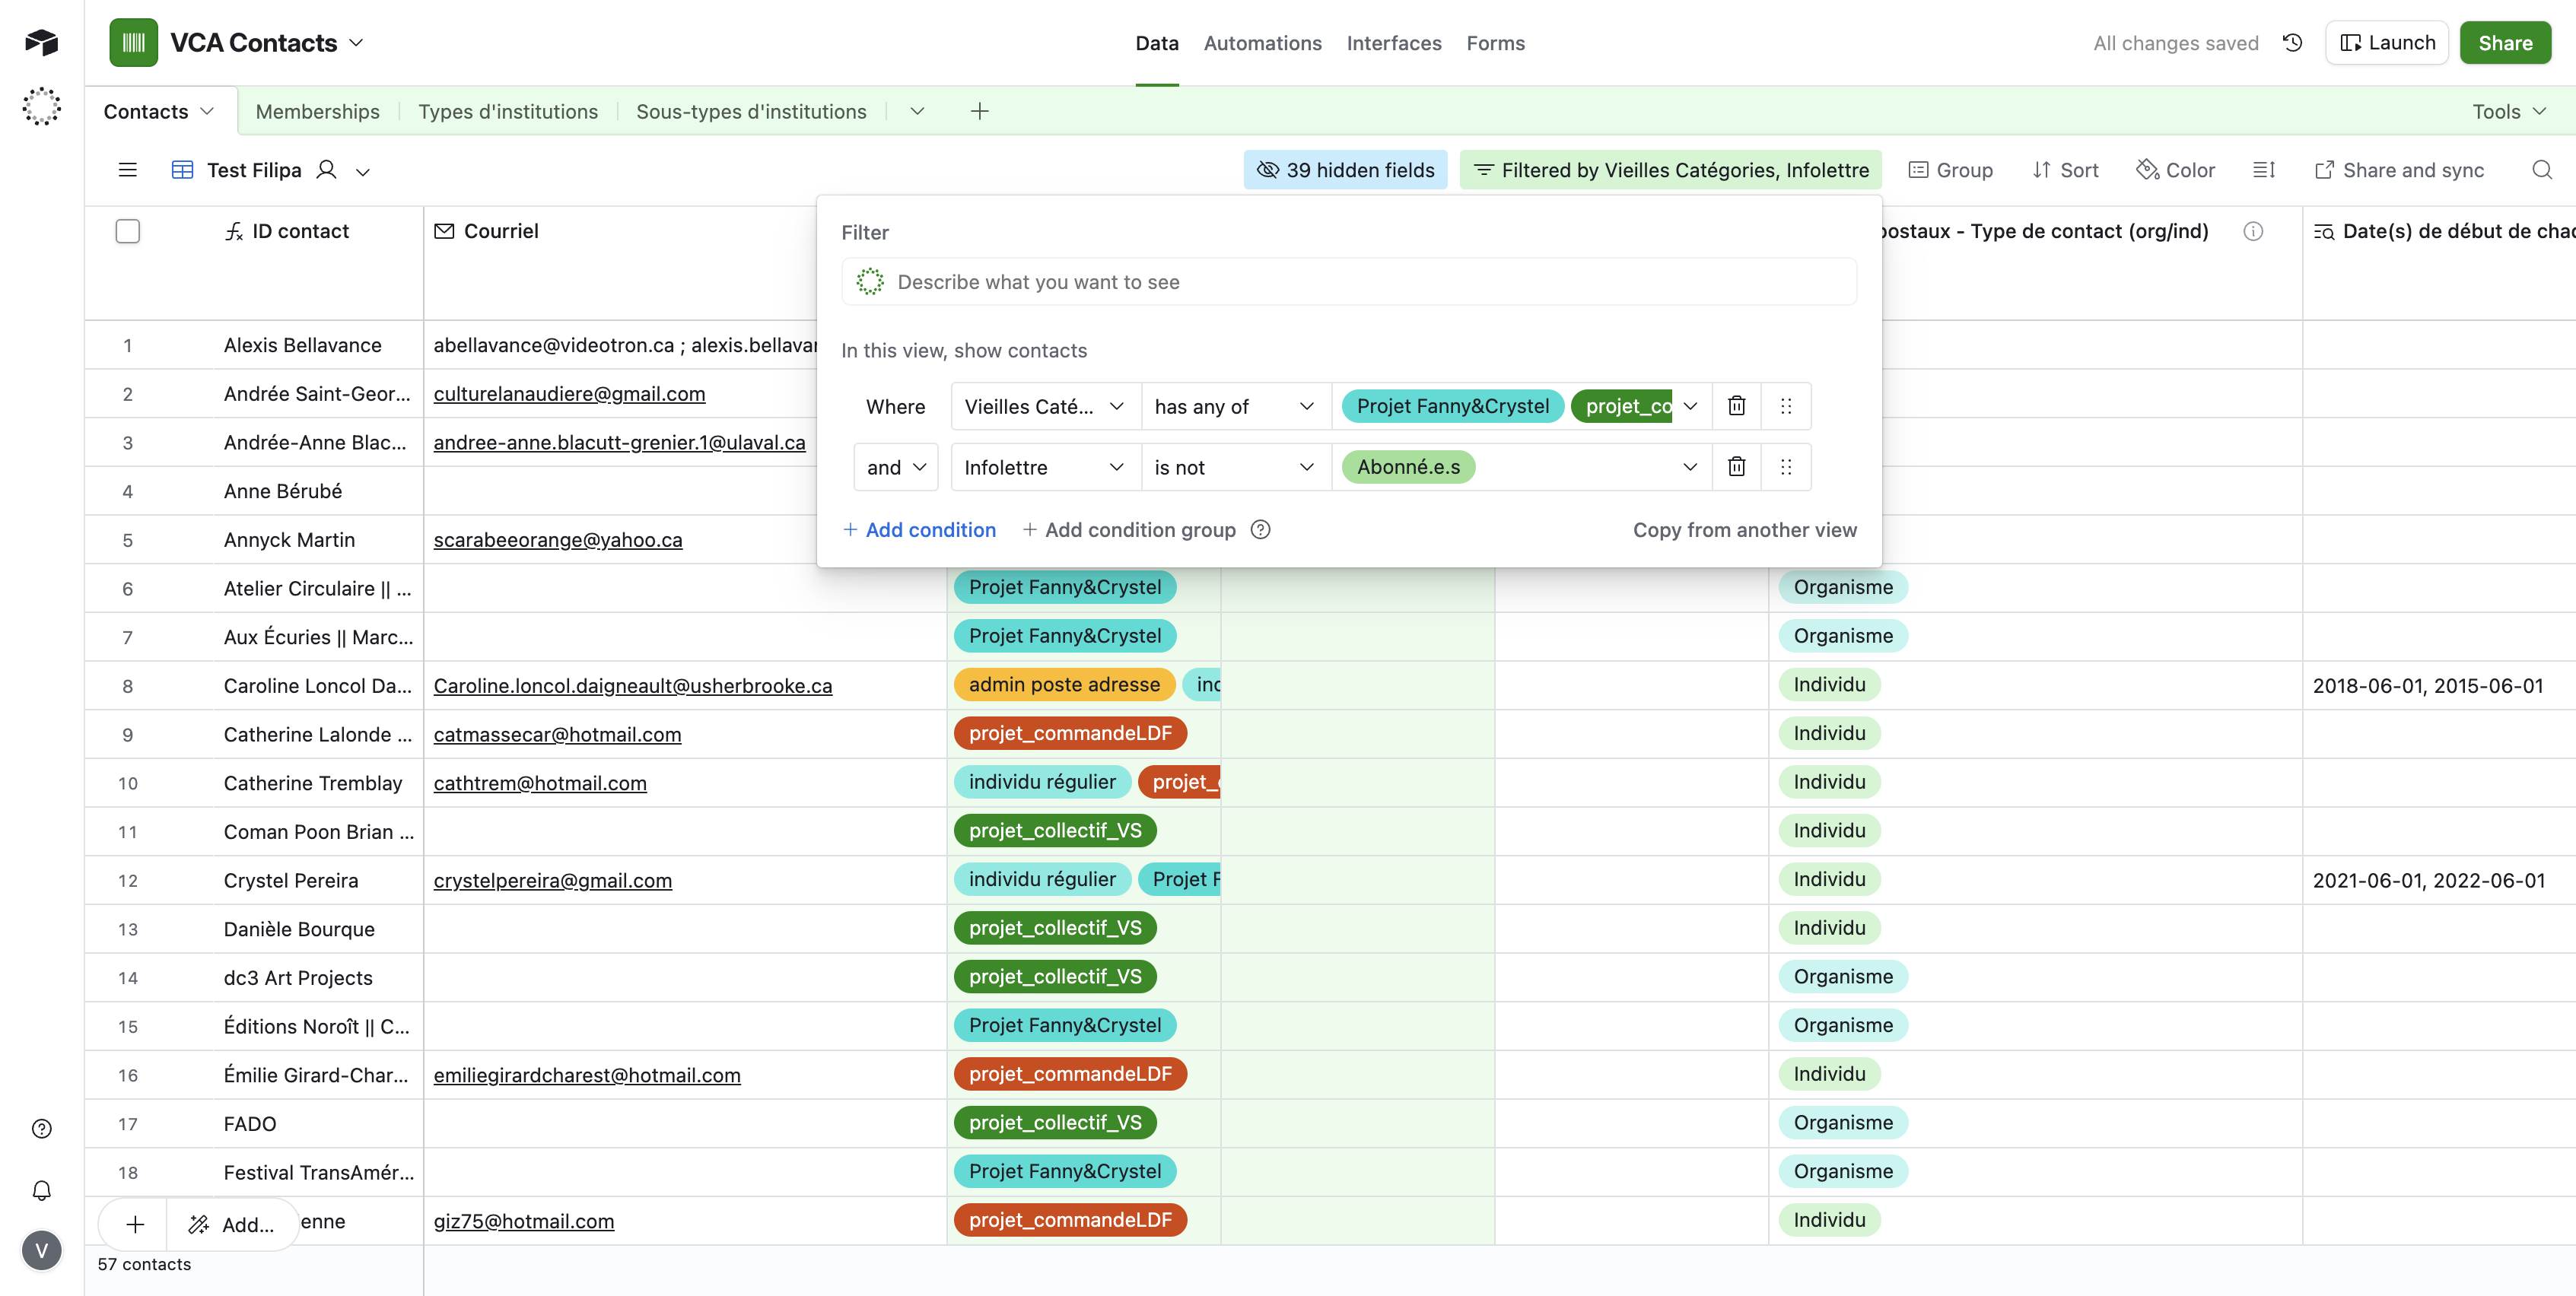The image size is (2576, 1296).
Task: Toggle the Filtered by Vieilles Catégories button
Action: pos(1670,170)
